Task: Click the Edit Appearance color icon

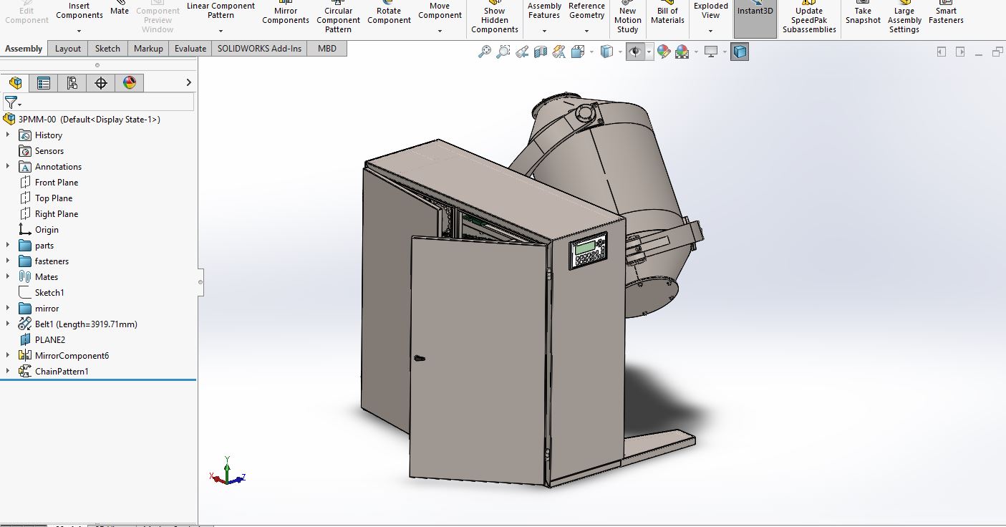Action: coord(664,52)
